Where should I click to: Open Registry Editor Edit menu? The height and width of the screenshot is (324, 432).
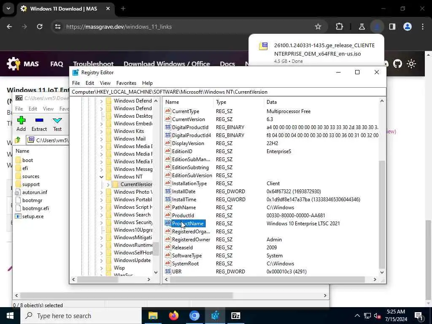tap(90, 83)
